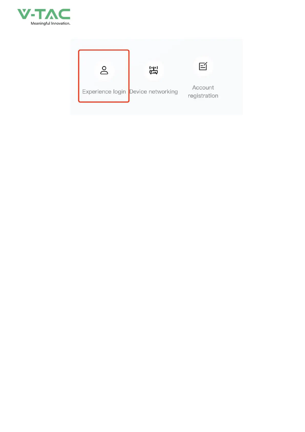
Task: Select the "Experience login" label
Action: pos(104,92)
